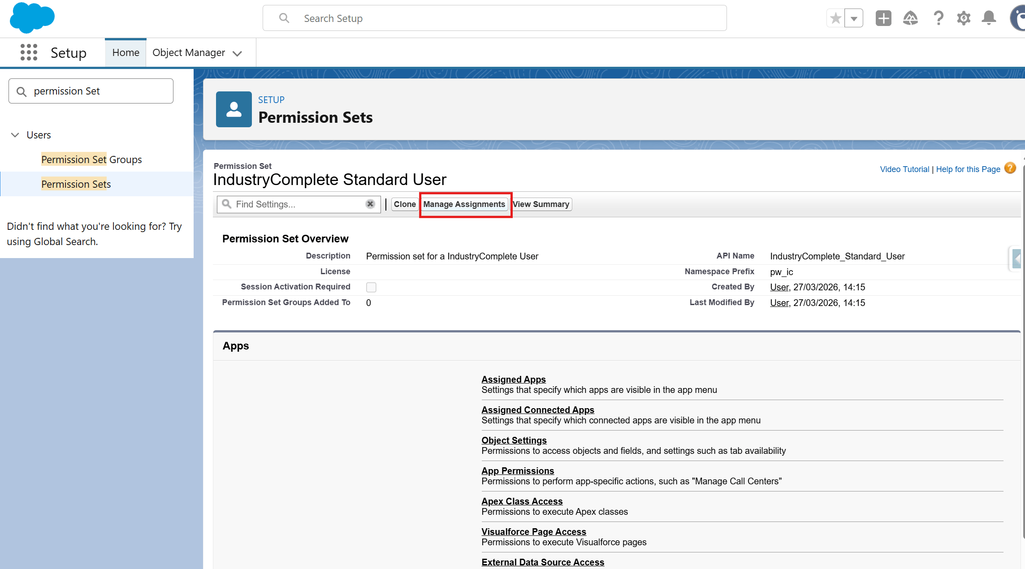Click the Permission Set Groups Added To value 0

pyautogui.click(x=368, y=303)
